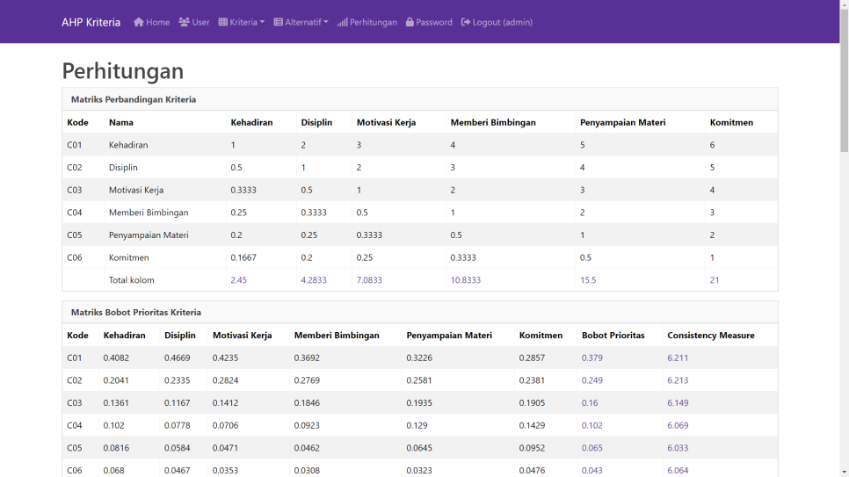Open the AHP Kriteria brand link

pyautogui.click(x=91, y=22)
